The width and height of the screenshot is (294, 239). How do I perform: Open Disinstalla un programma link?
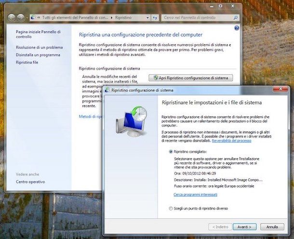38,55
